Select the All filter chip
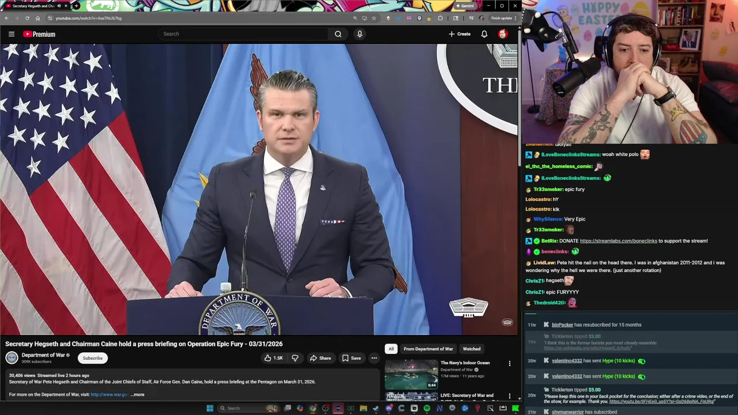Viewport: 738px width, 415px height. [391, 349]
